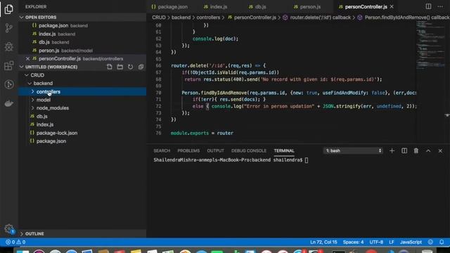Click the backend breadcrumb segment

tap(181, 18)
